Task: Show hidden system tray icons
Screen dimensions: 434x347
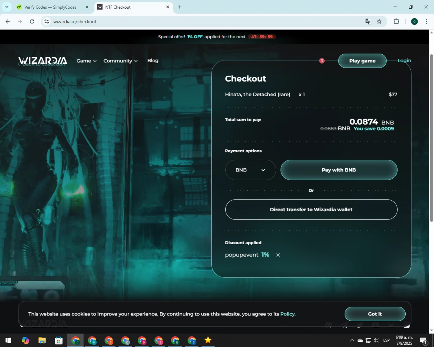Action: (352, 340)
